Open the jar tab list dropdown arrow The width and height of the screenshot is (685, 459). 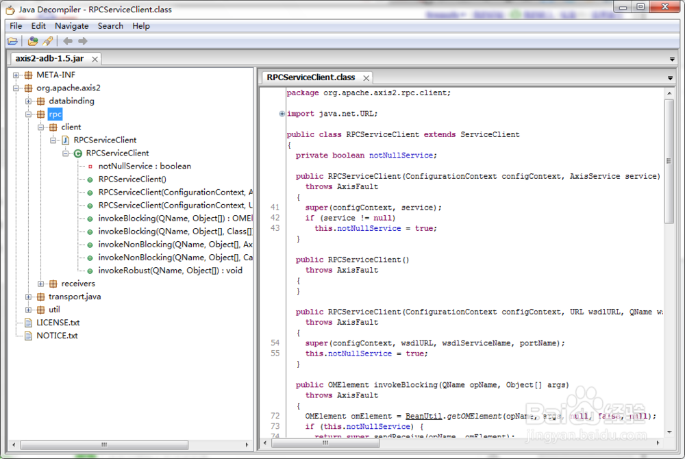(672, 59)
